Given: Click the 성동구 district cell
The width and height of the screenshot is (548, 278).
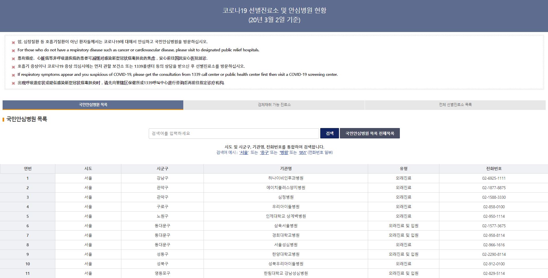Looking at the screenshot, I should coord(162,254).
